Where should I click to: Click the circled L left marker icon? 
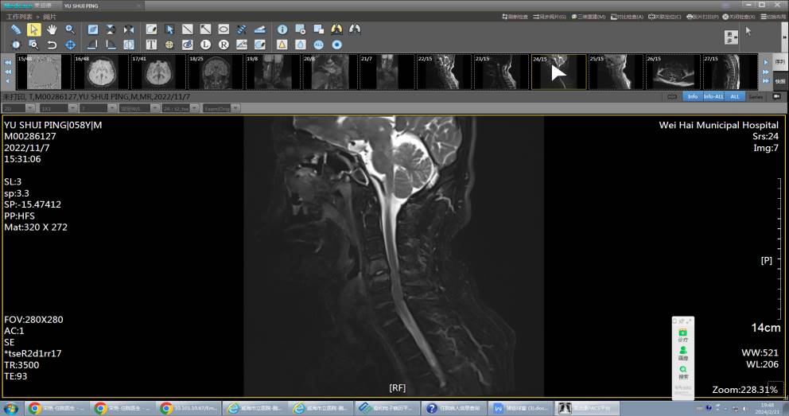[x=205, y=45]
